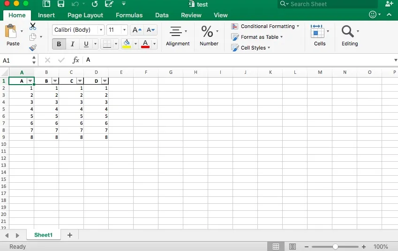Collapse the ribbon with the caret
This screenshot has width=398, height=251.
tap(389, 14)
